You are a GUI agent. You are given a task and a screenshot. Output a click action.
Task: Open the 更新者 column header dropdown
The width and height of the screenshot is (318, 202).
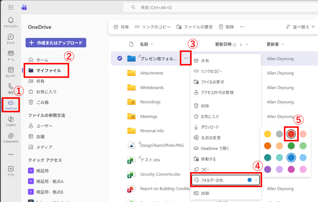coord(275,44)
